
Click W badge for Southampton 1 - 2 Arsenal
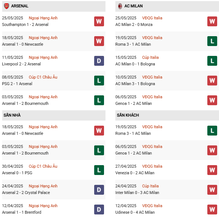(99, 21)
